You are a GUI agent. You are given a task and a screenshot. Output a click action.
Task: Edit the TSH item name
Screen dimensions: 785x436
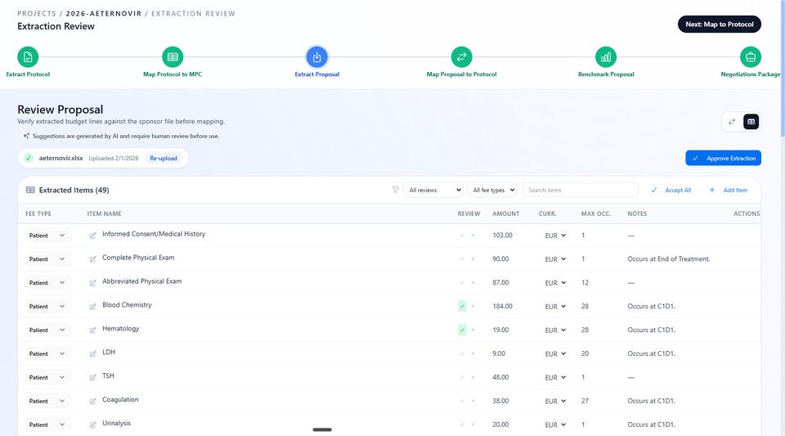point(92,377)
